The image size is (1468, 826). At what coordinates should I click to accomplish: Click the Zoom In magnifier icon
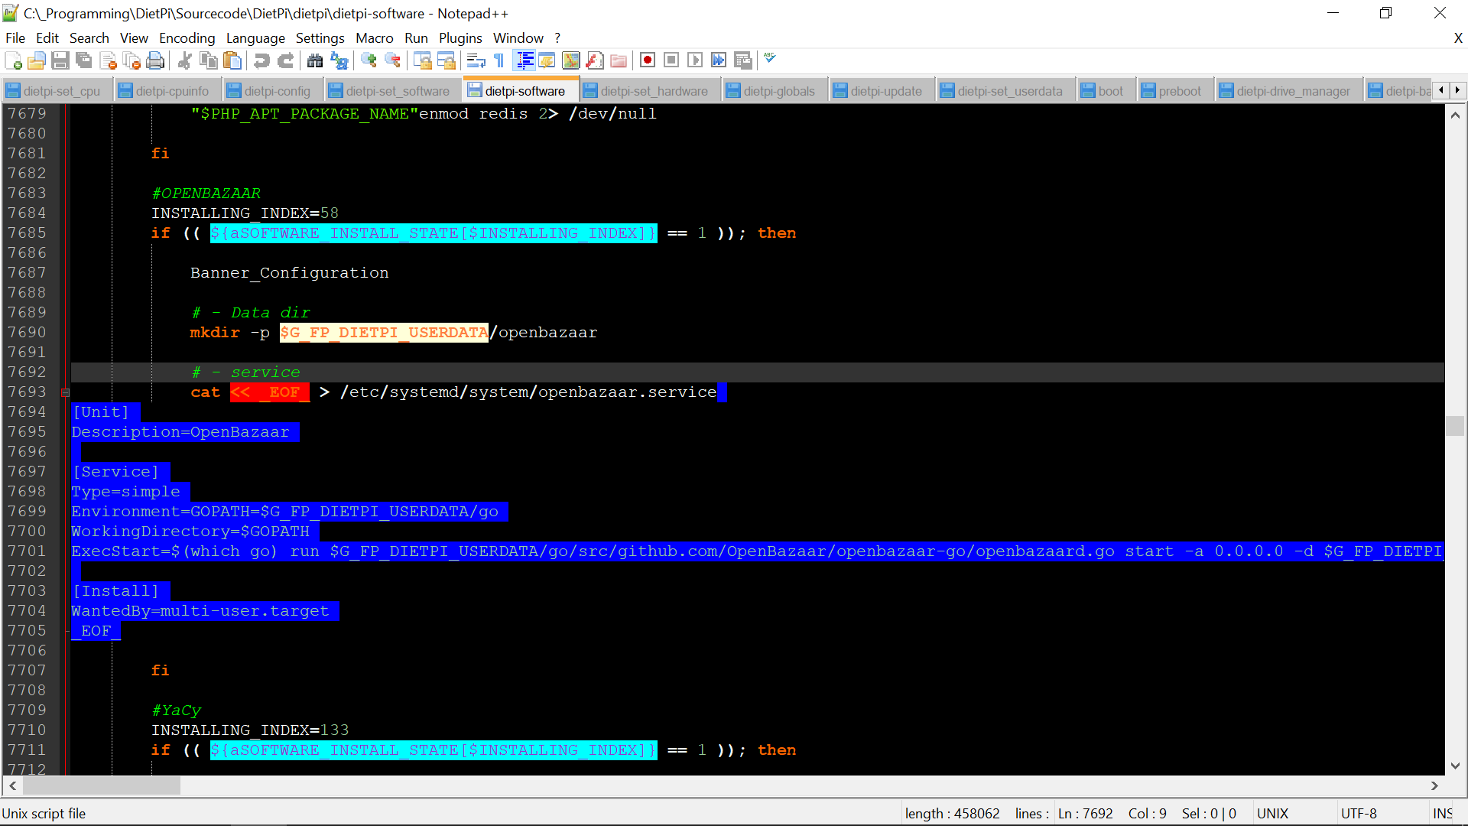tap(369, 60)
